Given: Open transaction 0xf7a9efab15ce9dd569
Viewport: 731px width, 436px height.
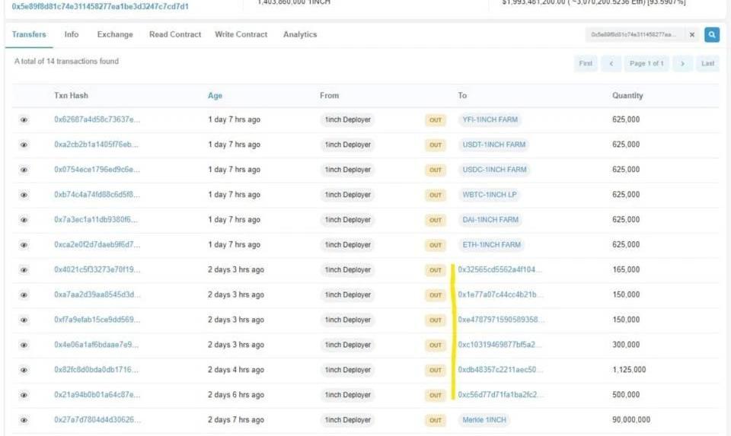Looking at the screenshot, I should [97, 320].
